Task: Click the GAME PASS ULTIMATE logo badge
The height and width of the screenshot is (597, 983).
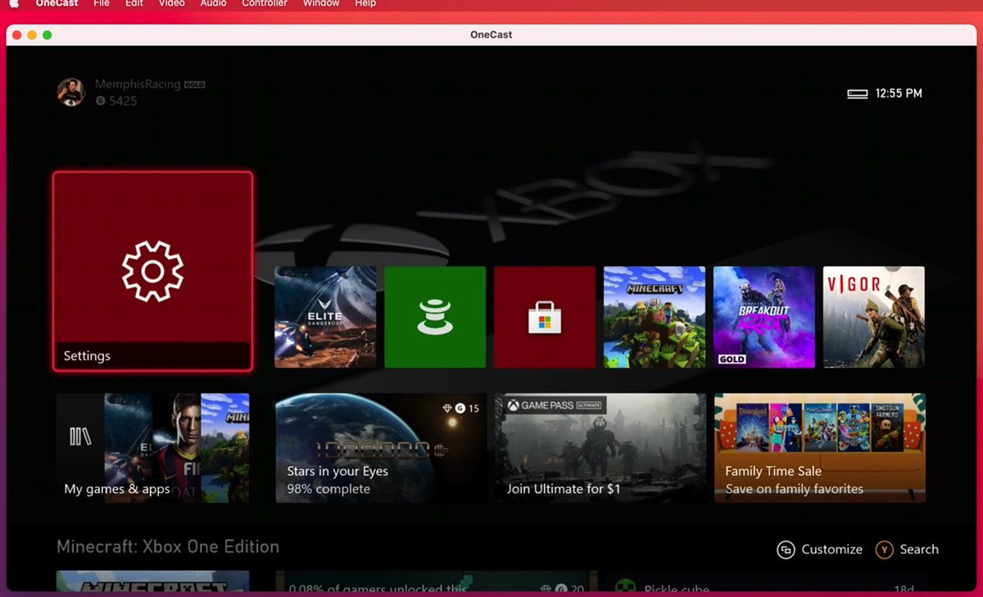Action: tap(555, 405)
